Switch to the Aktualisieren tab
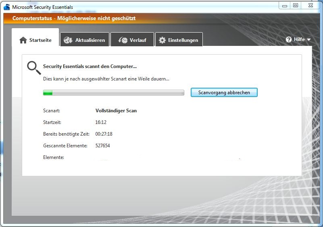Viewport: 323px width, 227px height. coord(85,39)
